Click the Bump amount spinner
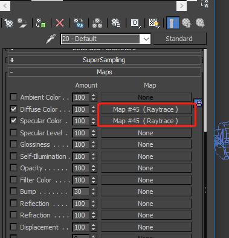Screen dimensions: 229x238 pos(93,191)
